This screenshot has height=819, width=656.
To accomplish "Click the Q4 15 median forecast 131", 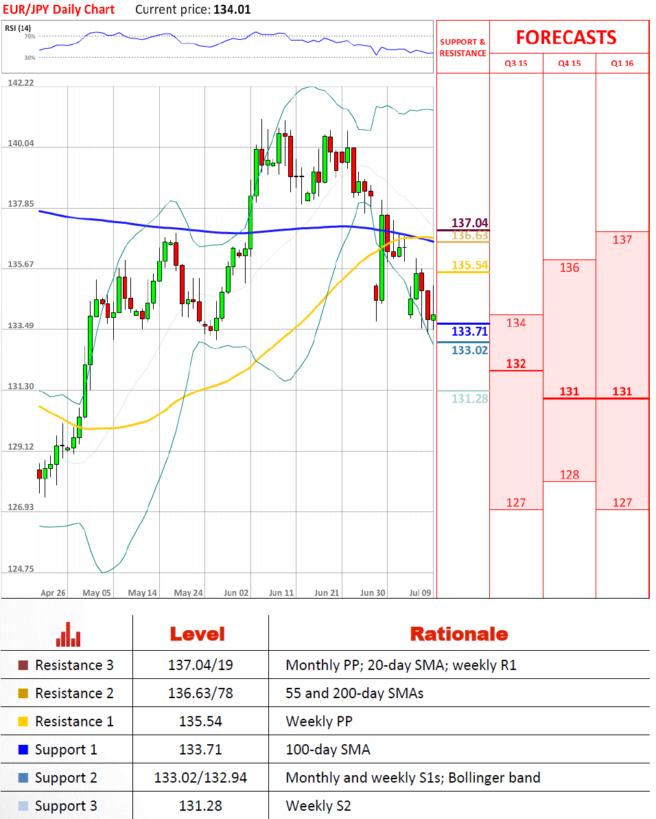I will click(570, 391).
